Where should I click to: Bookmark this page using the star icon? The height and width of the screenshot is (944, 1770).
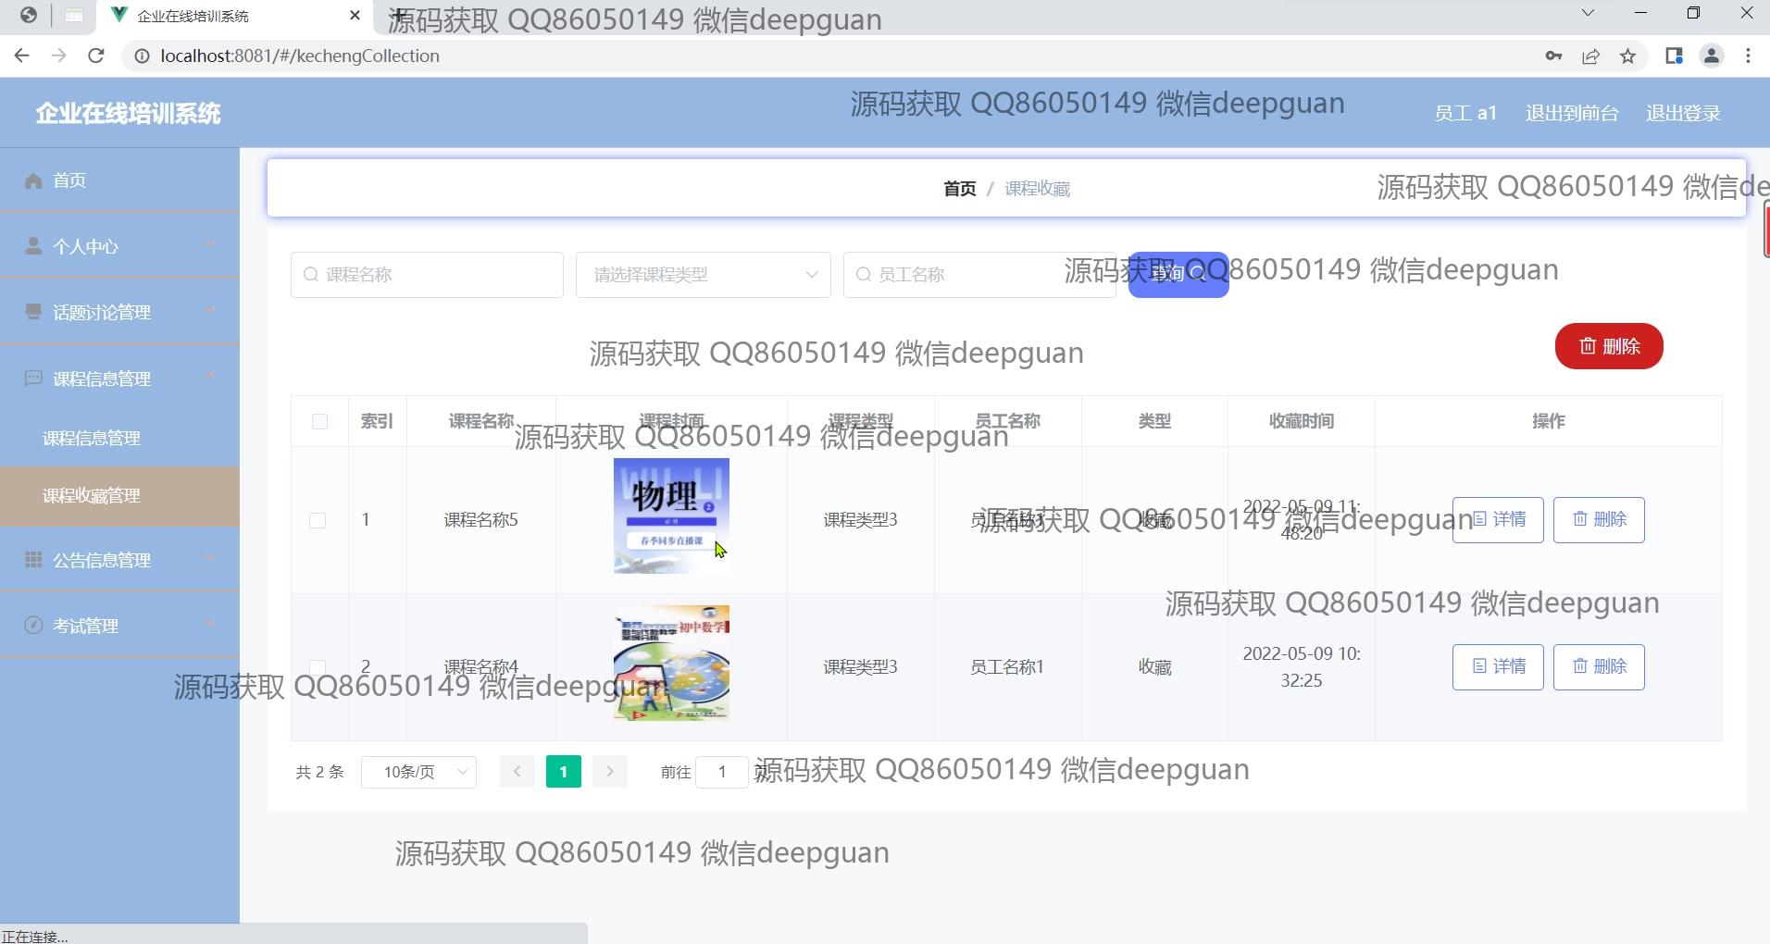point(1627,56)
